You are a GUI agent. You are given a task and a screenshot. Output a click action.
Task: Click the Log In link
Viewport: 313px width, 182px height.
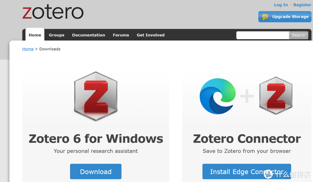pos(281,5)
